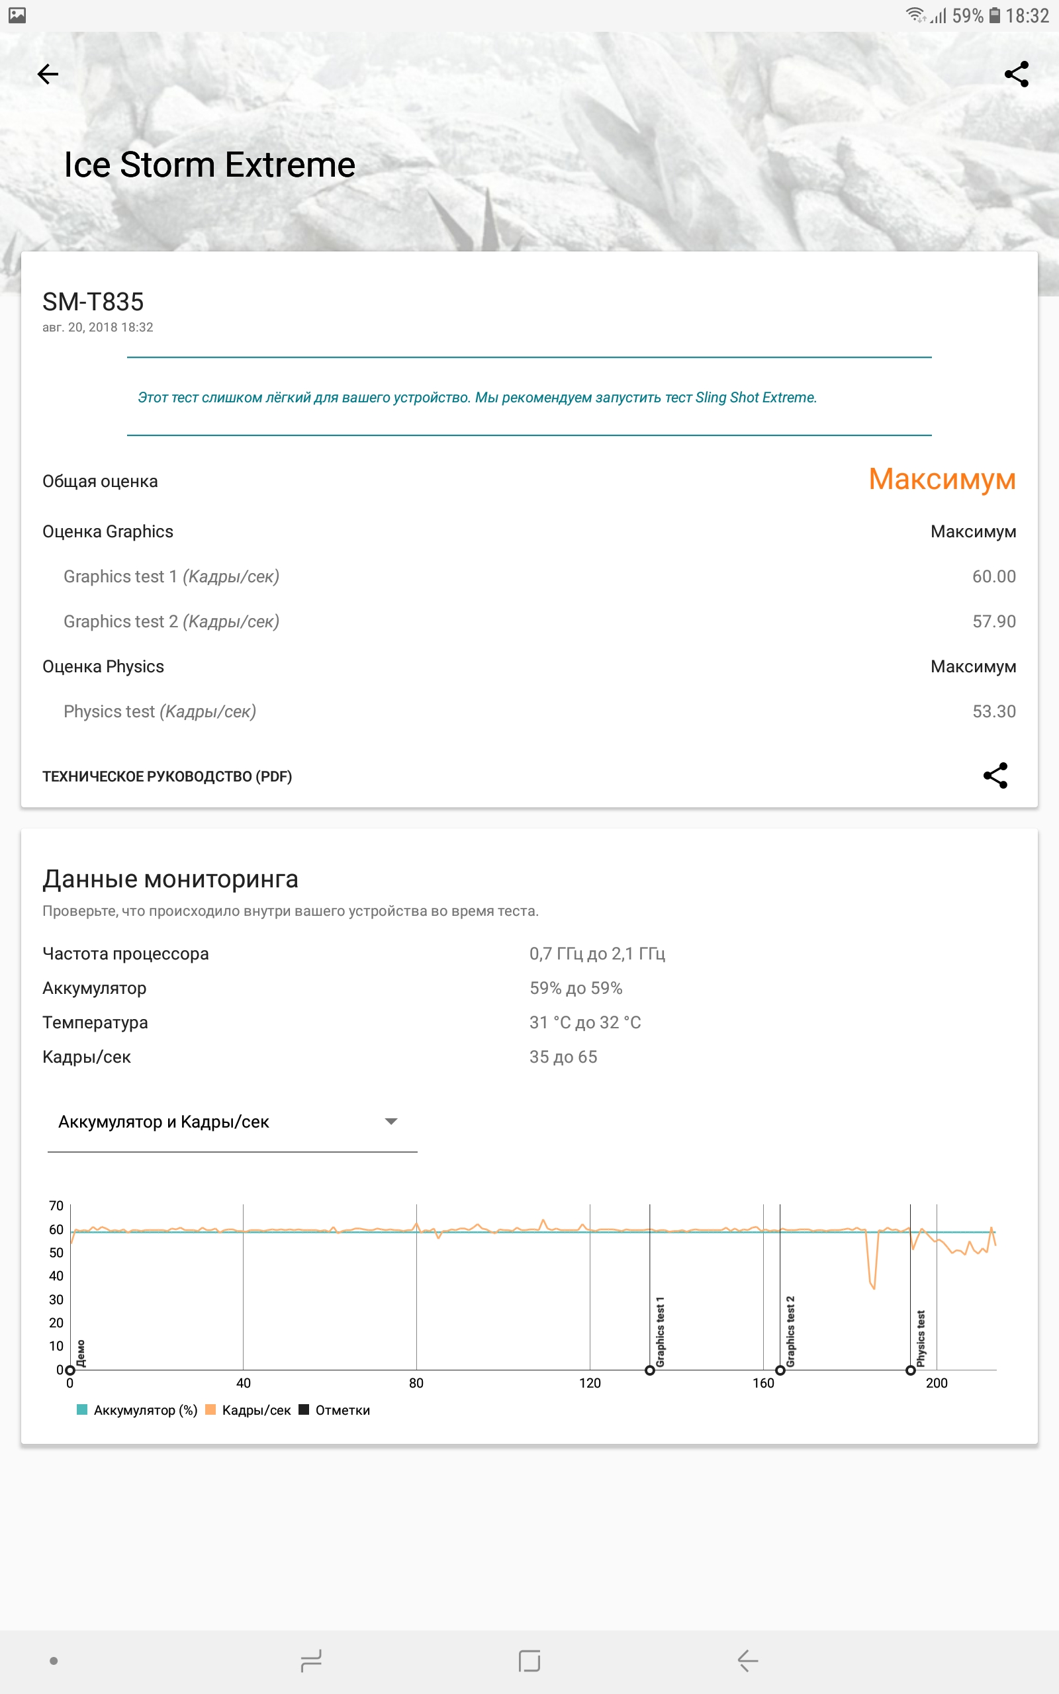Select the Ice Storm Extreme title
Image resolution: width=1059 pixels, height=1694 pixels.
click(x=209, y=165)
